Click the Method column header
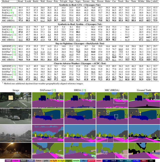The image size is (160, 162). coord(7,1)
